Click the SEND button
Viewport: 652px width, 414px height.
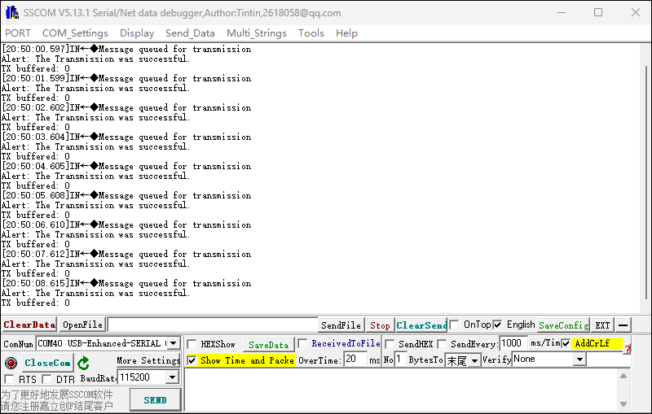tap(155, 400)
